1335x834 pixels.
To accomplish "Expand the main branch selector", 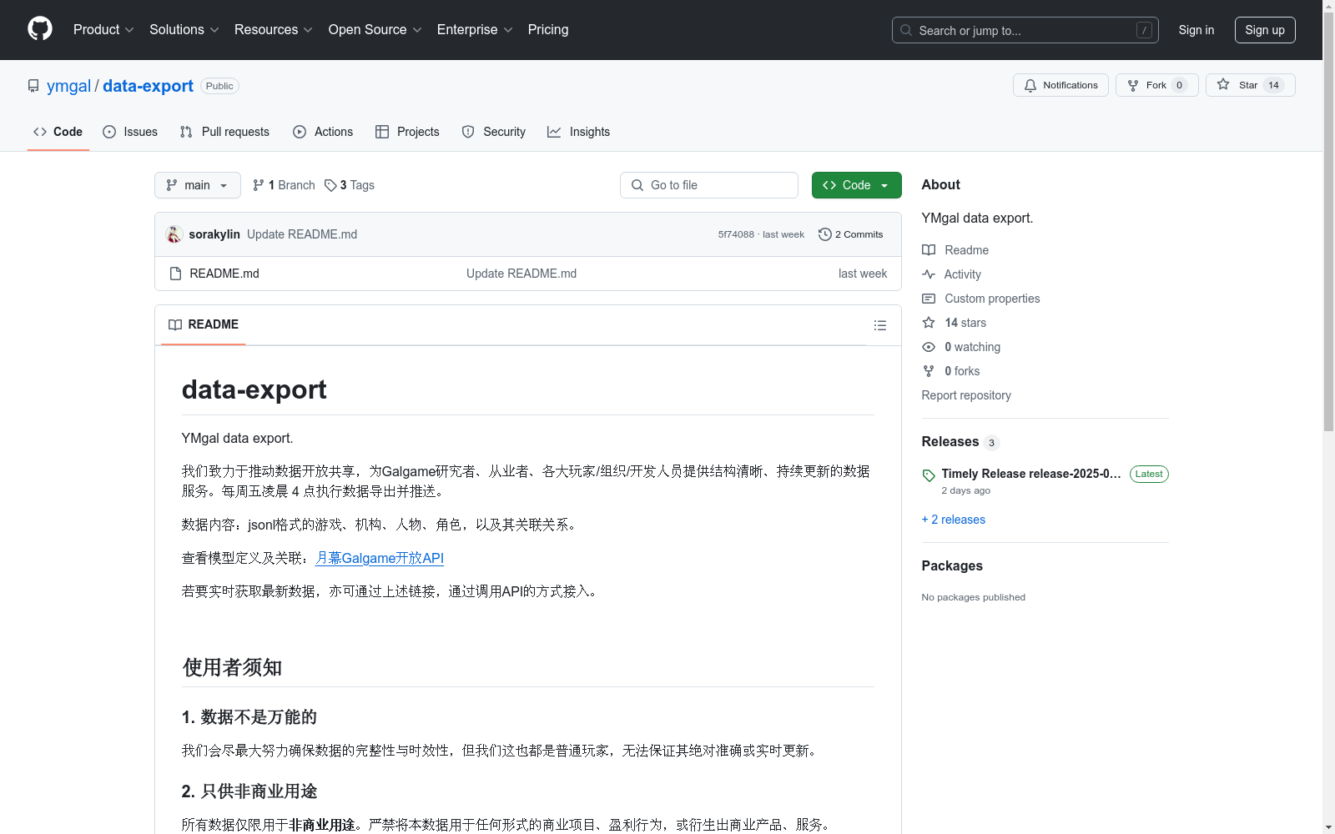I will coord(197,184).
